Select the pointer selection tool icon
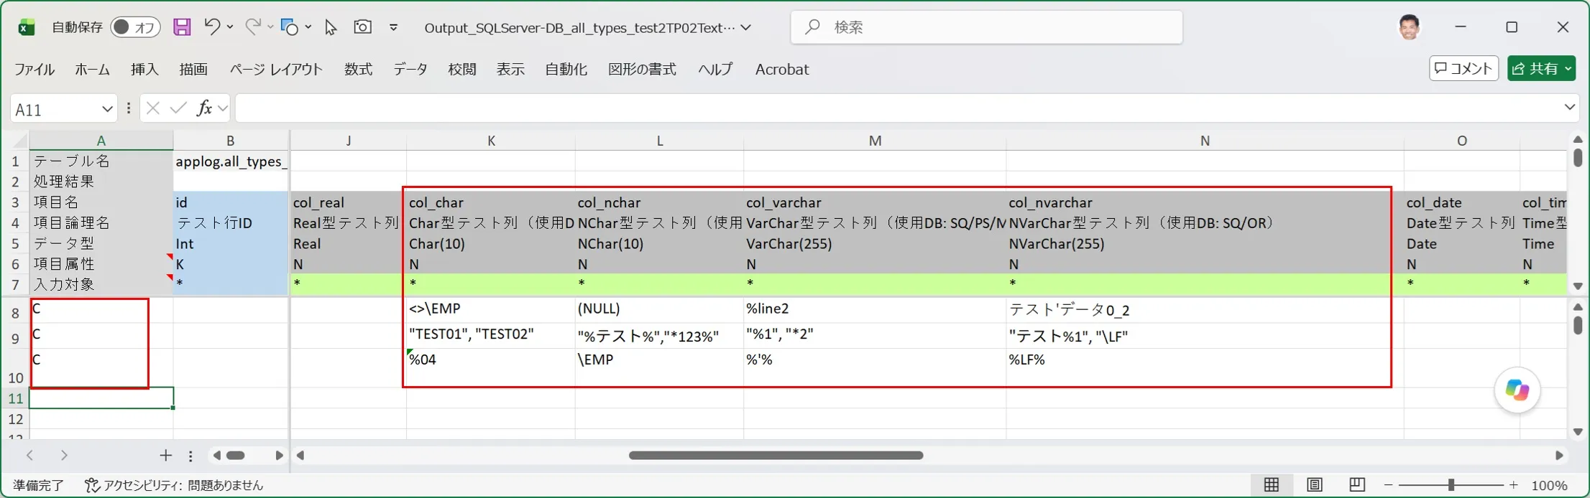The width and height of the screenshot is (1590, 498). [331, 27]
